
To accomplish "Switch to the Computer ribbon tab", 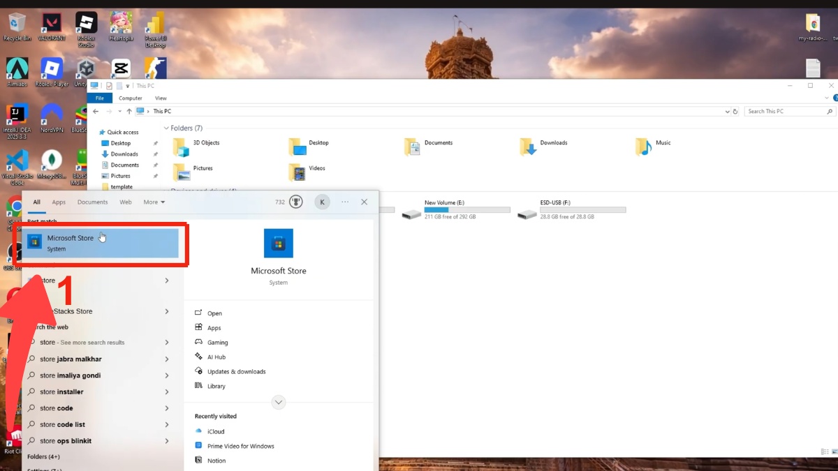I will coord(130,98).
